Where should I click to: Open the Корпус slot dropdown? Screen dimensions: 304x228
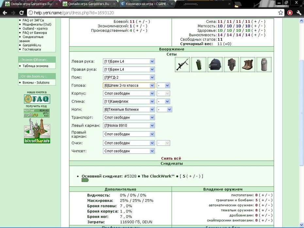point(129,93)
